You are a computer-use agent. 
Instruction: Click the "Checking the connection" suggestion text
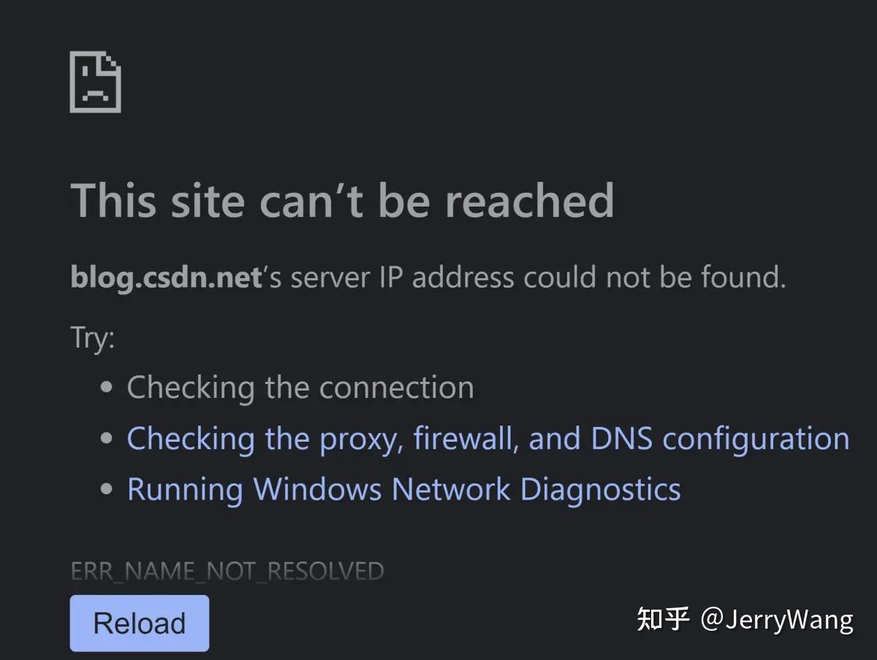tap(300, 387)
